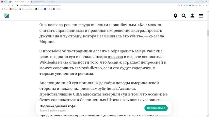The image size is (209, 117).
Task: Click the page vertical scrollbar thumb
Action: [x=208, y=33]
